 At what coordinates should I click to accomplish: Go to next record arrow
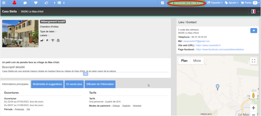pos(64,3)
